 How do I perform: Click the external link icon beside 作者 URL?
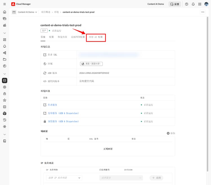click(45, 55)
